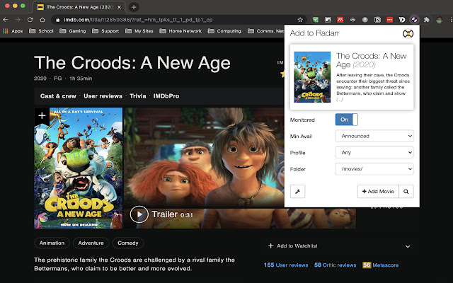The width and height of the screenshot is (453, 283).
Task: Open the 58 Critic reviews link
Action: tap(335, 265)
